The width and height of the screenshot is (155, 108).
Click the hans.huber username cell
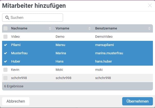click(x=104, y=61)
